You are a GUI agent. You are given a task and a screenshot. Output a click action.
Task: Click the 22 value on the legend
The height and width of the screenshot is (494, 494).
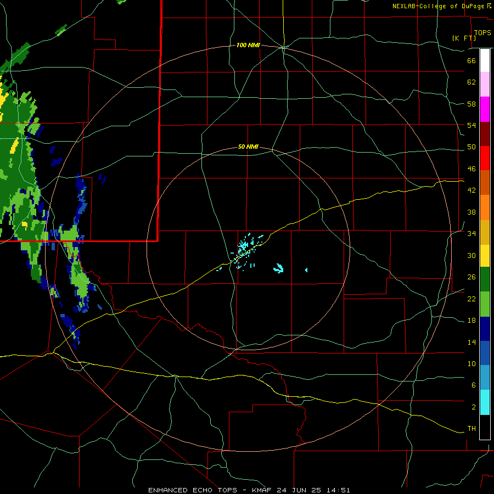(x=471, y=299)
